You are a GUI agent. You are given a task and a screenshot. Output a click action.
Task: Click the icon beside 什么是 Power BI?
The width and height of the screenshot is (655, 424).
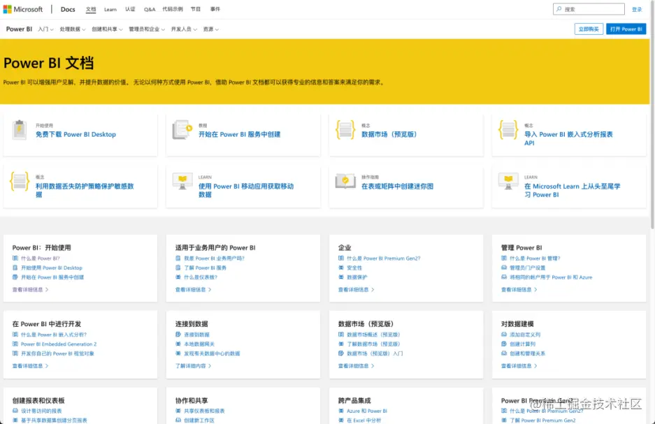(x=15, y=258)
